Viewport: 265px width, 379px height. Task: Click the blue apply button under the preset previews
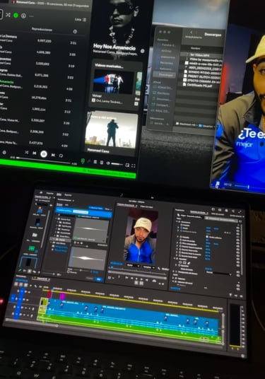[98, 279]
